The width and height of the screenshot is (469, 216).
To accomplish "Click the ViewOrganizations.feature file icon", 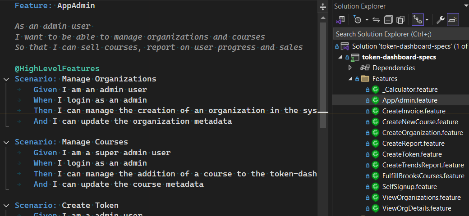I will pyautogui.click(x=376, y=198).
